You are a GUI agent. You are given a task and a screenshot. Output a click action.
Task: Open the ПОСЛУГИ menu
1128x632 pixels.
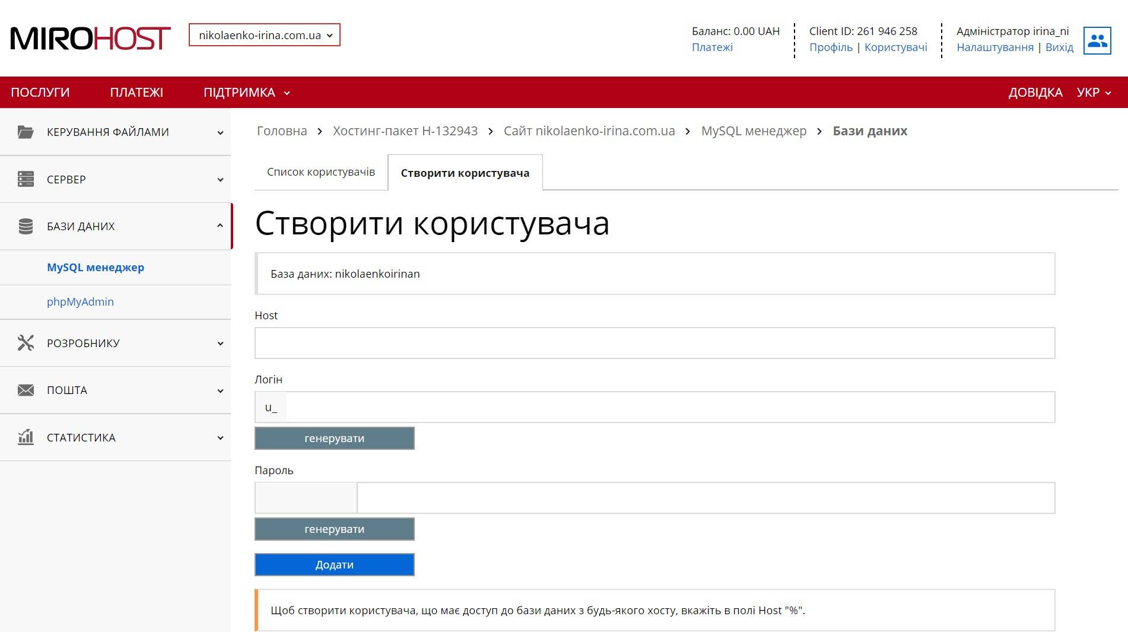40,93
